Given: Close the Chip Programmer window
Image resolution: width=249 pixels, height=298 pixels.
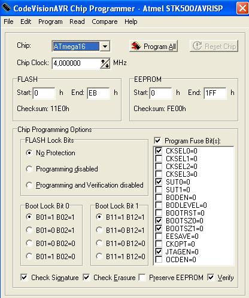Looking at the screenshot, I should point(242,8).
